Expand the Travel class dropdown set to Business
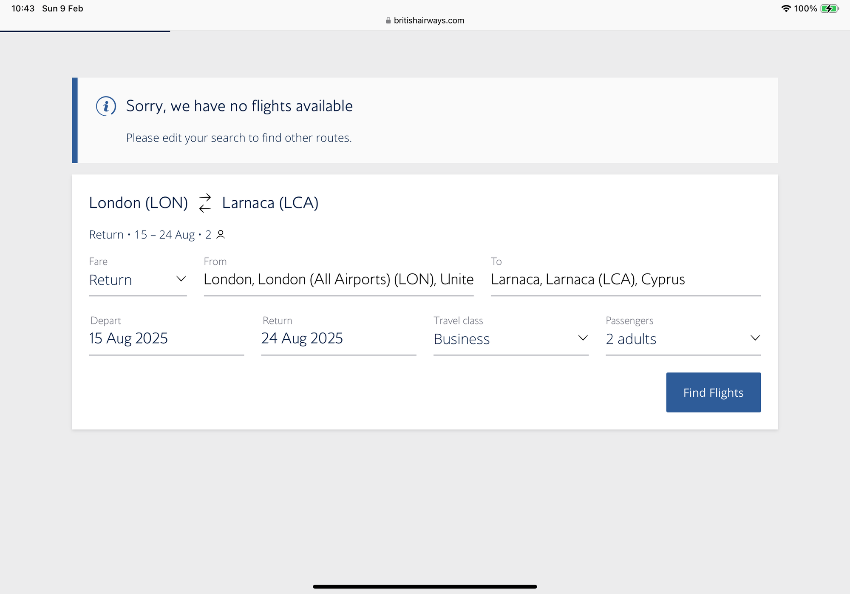The image size is (850, 594). (x=510, y=338)
